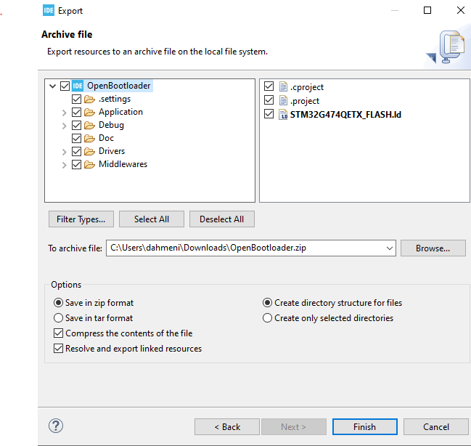
Task: Click the Deselect All button
Action: (222, 219)
